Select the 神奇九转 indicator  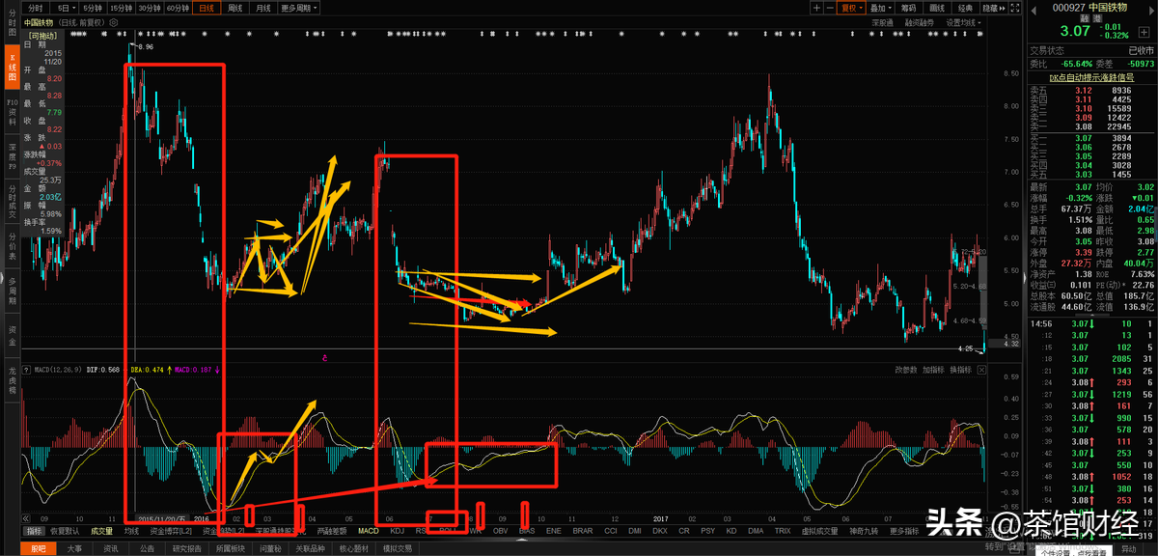(864, 531)
